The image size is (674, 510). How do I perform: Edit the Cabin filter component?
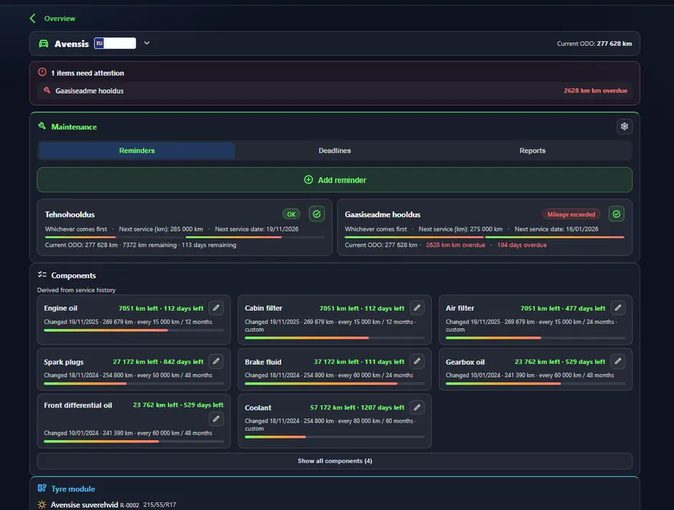pos(417,308)
